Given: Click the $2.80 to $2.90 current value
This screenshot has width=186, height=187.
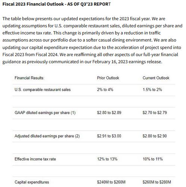Looking at the screenshot, I should tap(155, 136).
